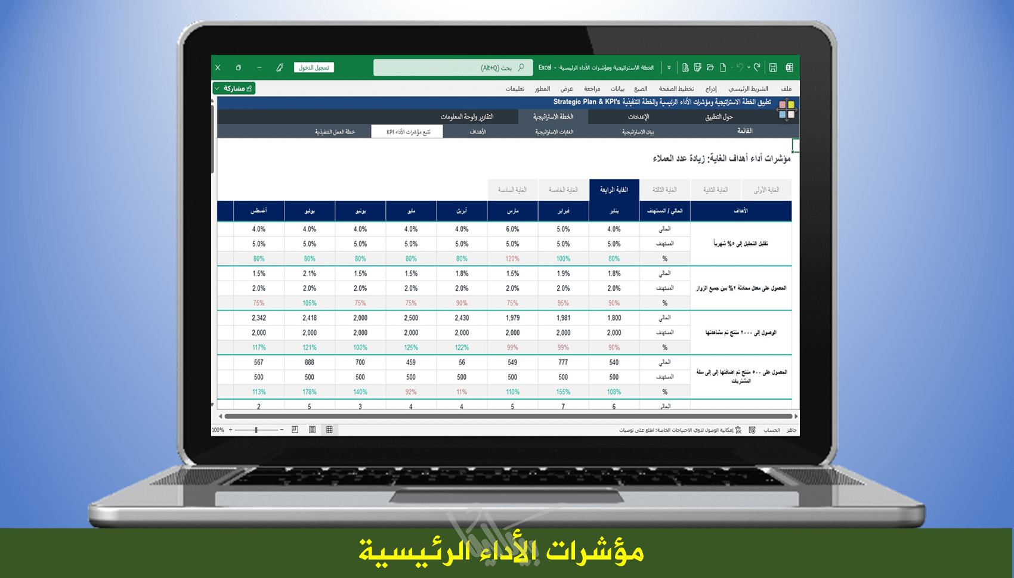
Task: Select the الخطة الاستراتيجية navigation tab
Action: 553,117
